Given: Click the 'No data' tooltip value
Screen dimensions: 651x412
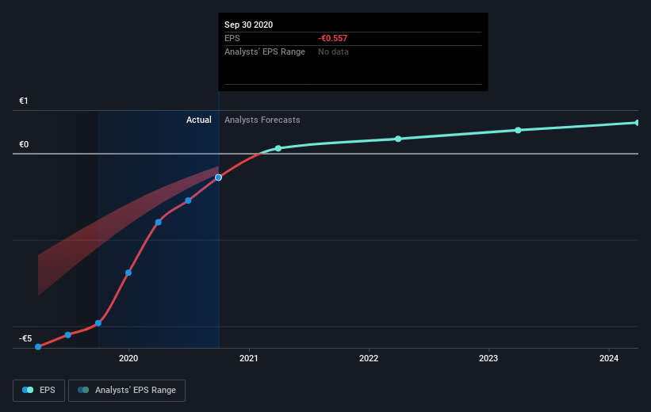Looking at the screenshot, I should pyautogui.click(x=333, y=51).
